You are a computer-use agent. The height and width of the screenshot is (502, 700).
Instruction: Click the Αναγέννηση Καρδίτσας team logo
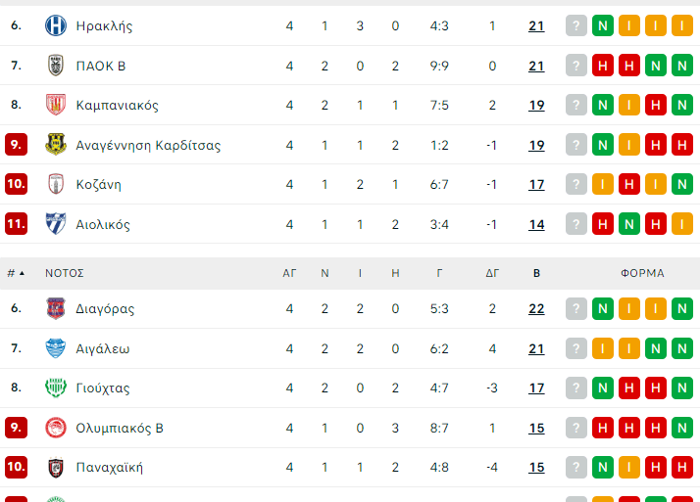pyautogui.click(x=55, y=145)
